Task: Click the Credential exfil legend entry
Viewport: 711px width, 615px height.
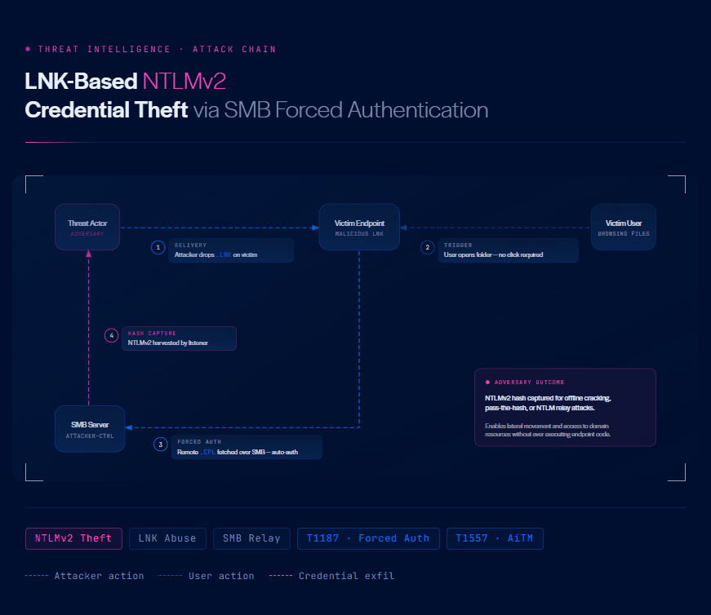Action: coord(332,576)
